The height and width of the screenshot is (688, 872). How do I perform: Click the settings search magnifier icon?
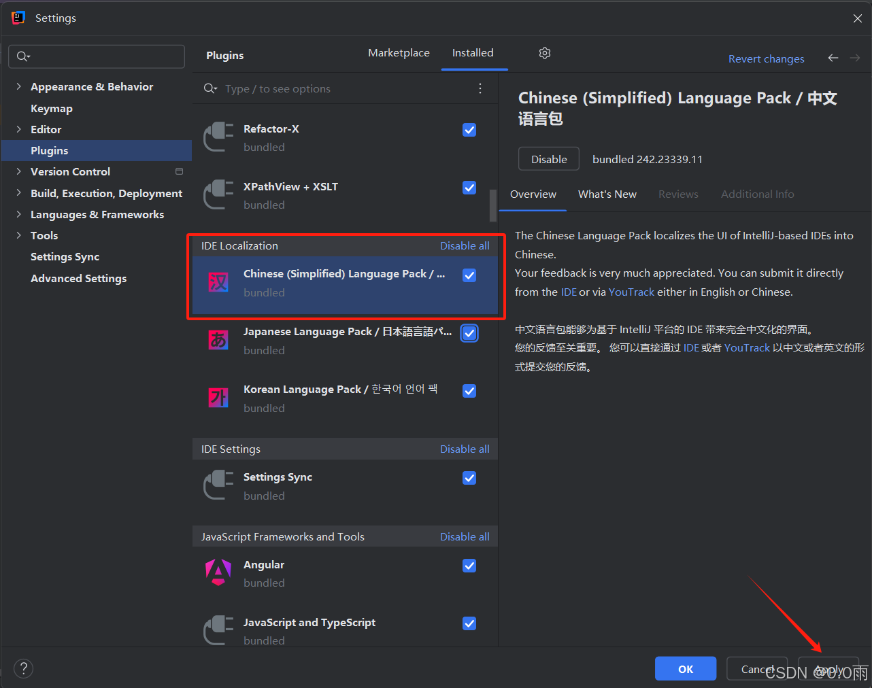23,56
